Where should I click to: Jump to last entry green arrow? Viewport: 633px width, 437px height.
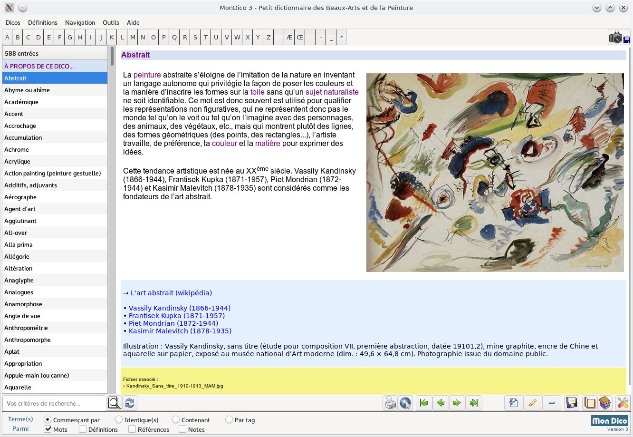[x=474, y=403]
